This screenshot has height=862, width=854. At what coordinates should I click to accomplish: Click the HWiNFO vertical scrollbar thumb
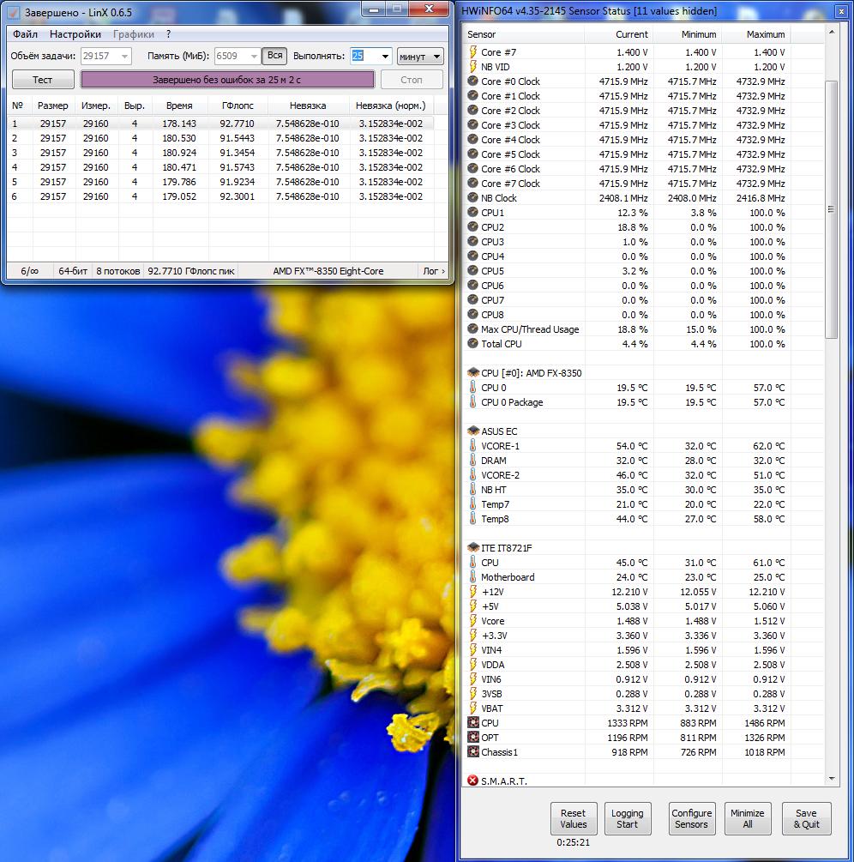(x=831, y=209)
